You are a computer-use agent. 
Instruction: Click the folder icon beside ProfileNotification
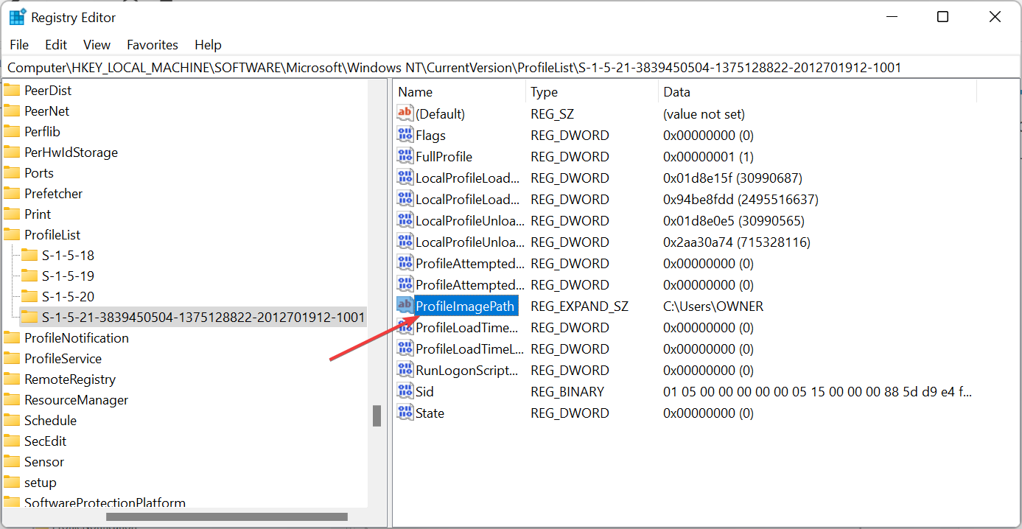[12, 338]
